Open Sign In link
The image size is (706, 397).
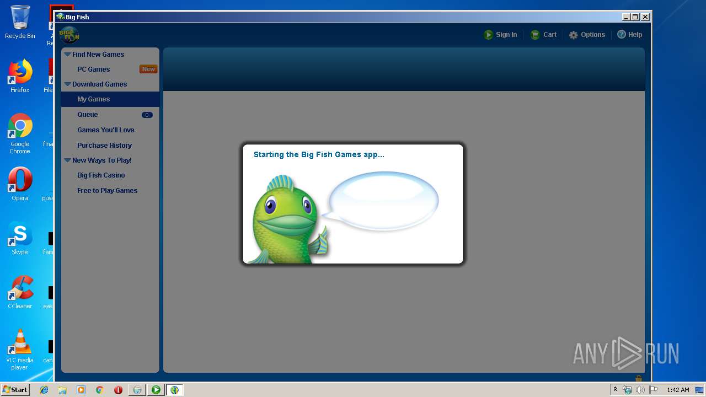[x=506, y=35]
